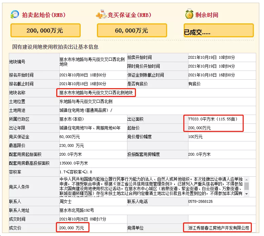Click the auction starting price icon

click(15, 15)
